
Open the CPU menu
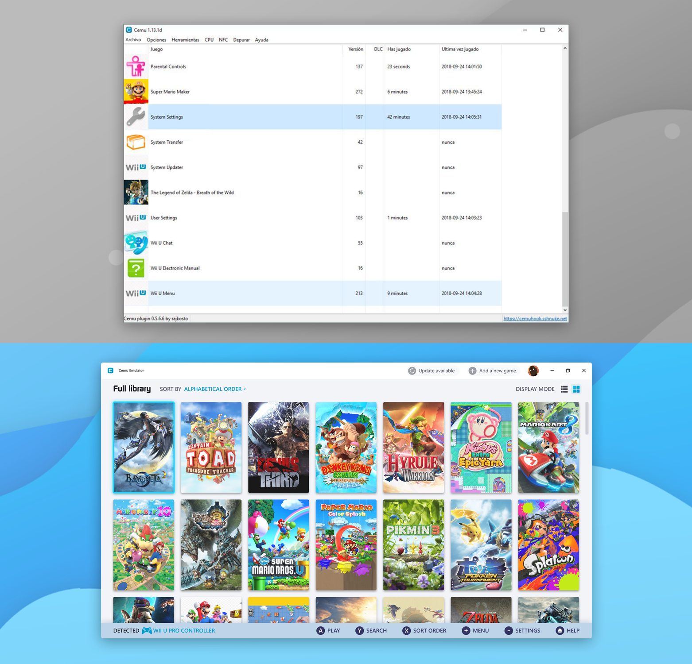(x=209, y=40)
